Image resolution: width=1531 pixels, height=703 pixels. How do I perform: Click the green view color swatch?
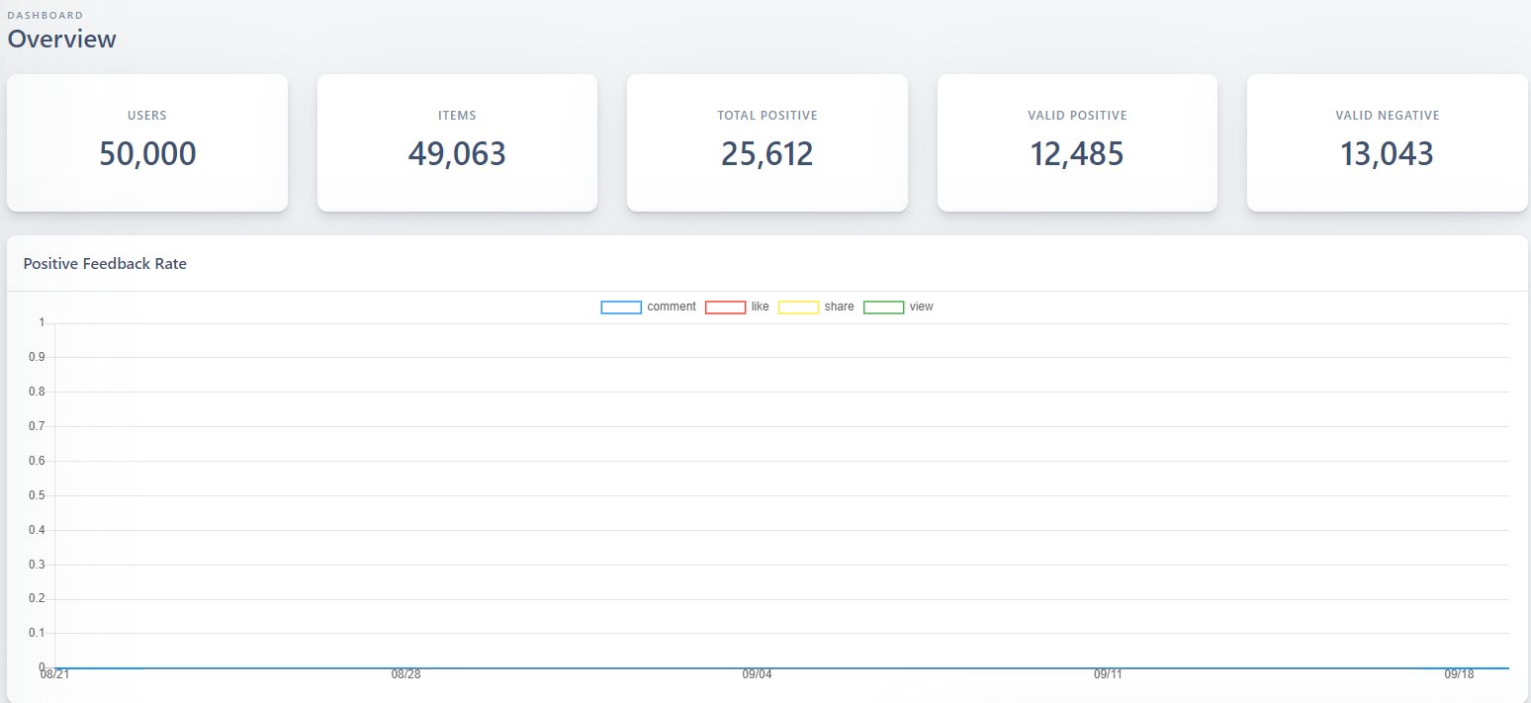click(x=883, y=307)
